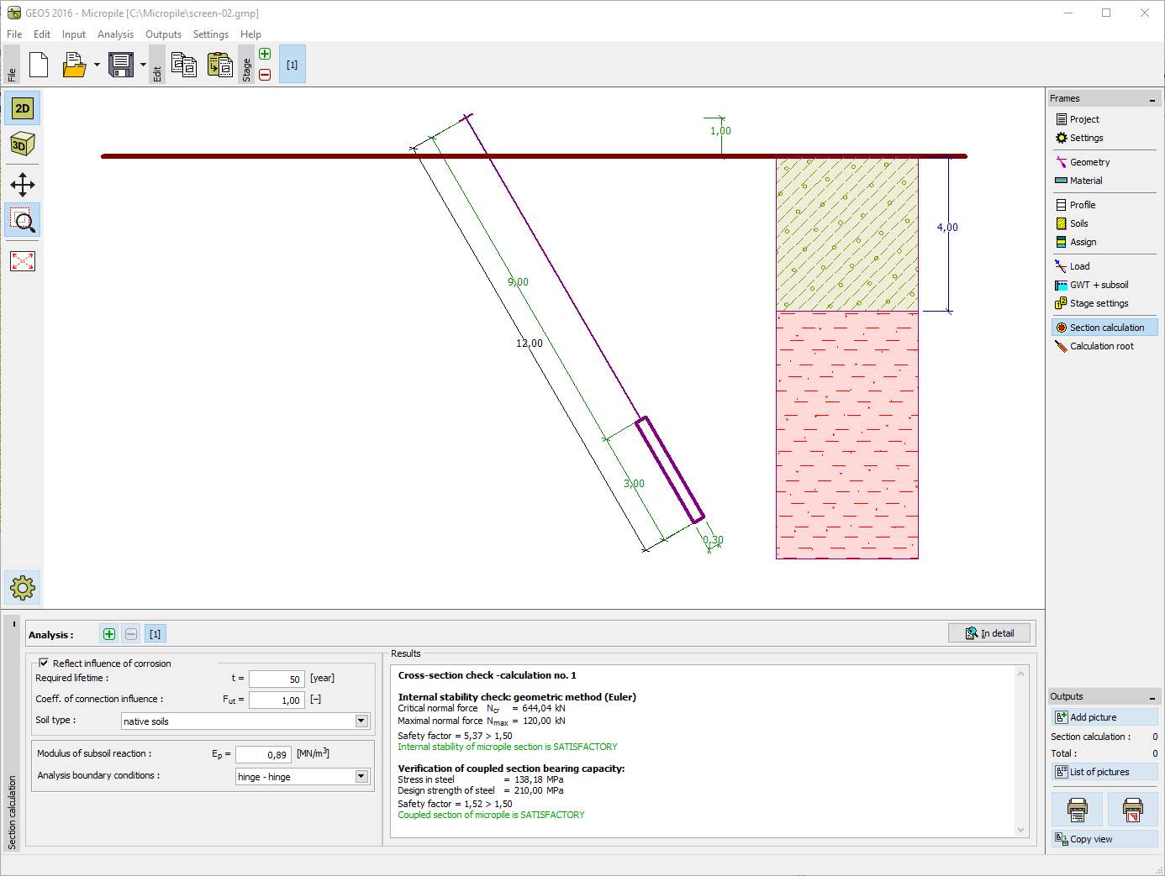Open the dropdown arrow beside Open file
This screenshot has height=876, width=1165.
pos(97,65)
